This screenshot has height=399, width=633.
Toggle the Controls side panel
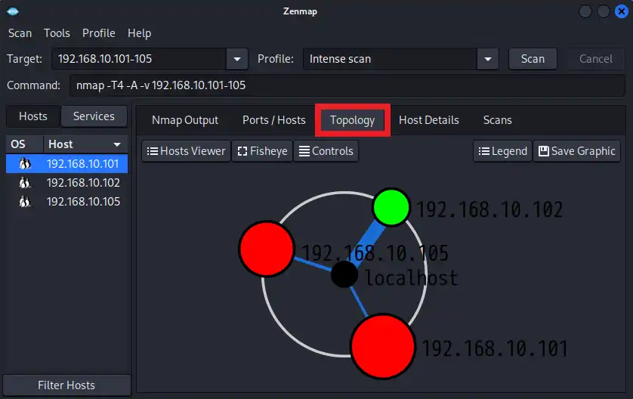[326, 151]
